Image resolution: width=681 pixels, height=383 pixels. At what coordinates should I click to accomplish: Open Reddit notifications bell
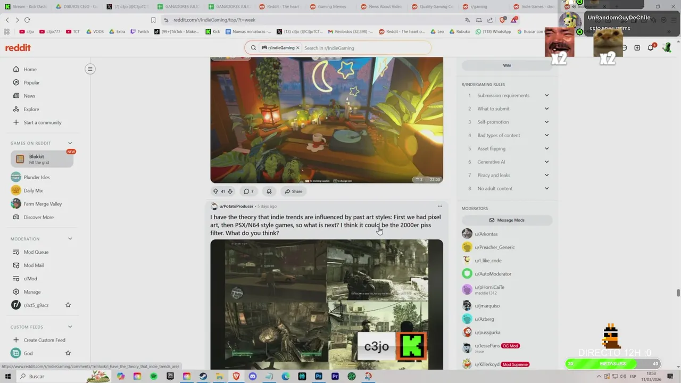click(650, 48)
